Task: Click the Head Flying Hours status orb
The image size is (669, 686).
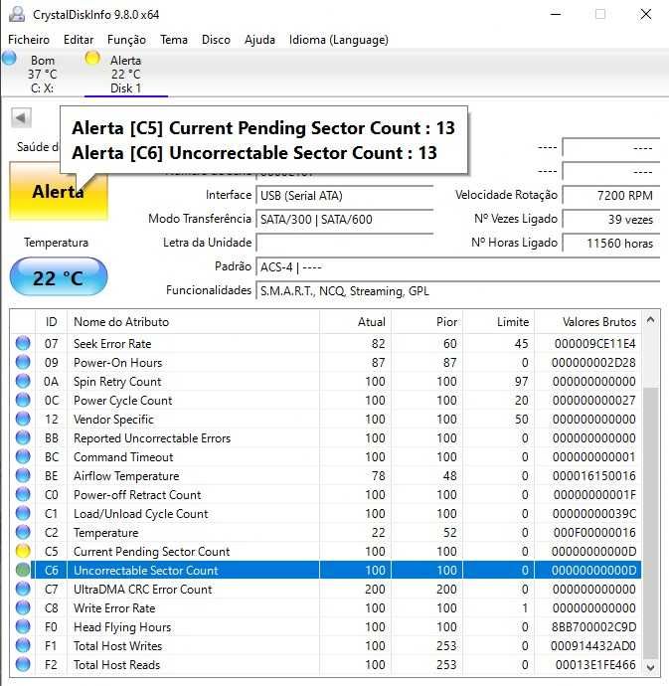Action: pyautogui.click(x=23, y=626)
